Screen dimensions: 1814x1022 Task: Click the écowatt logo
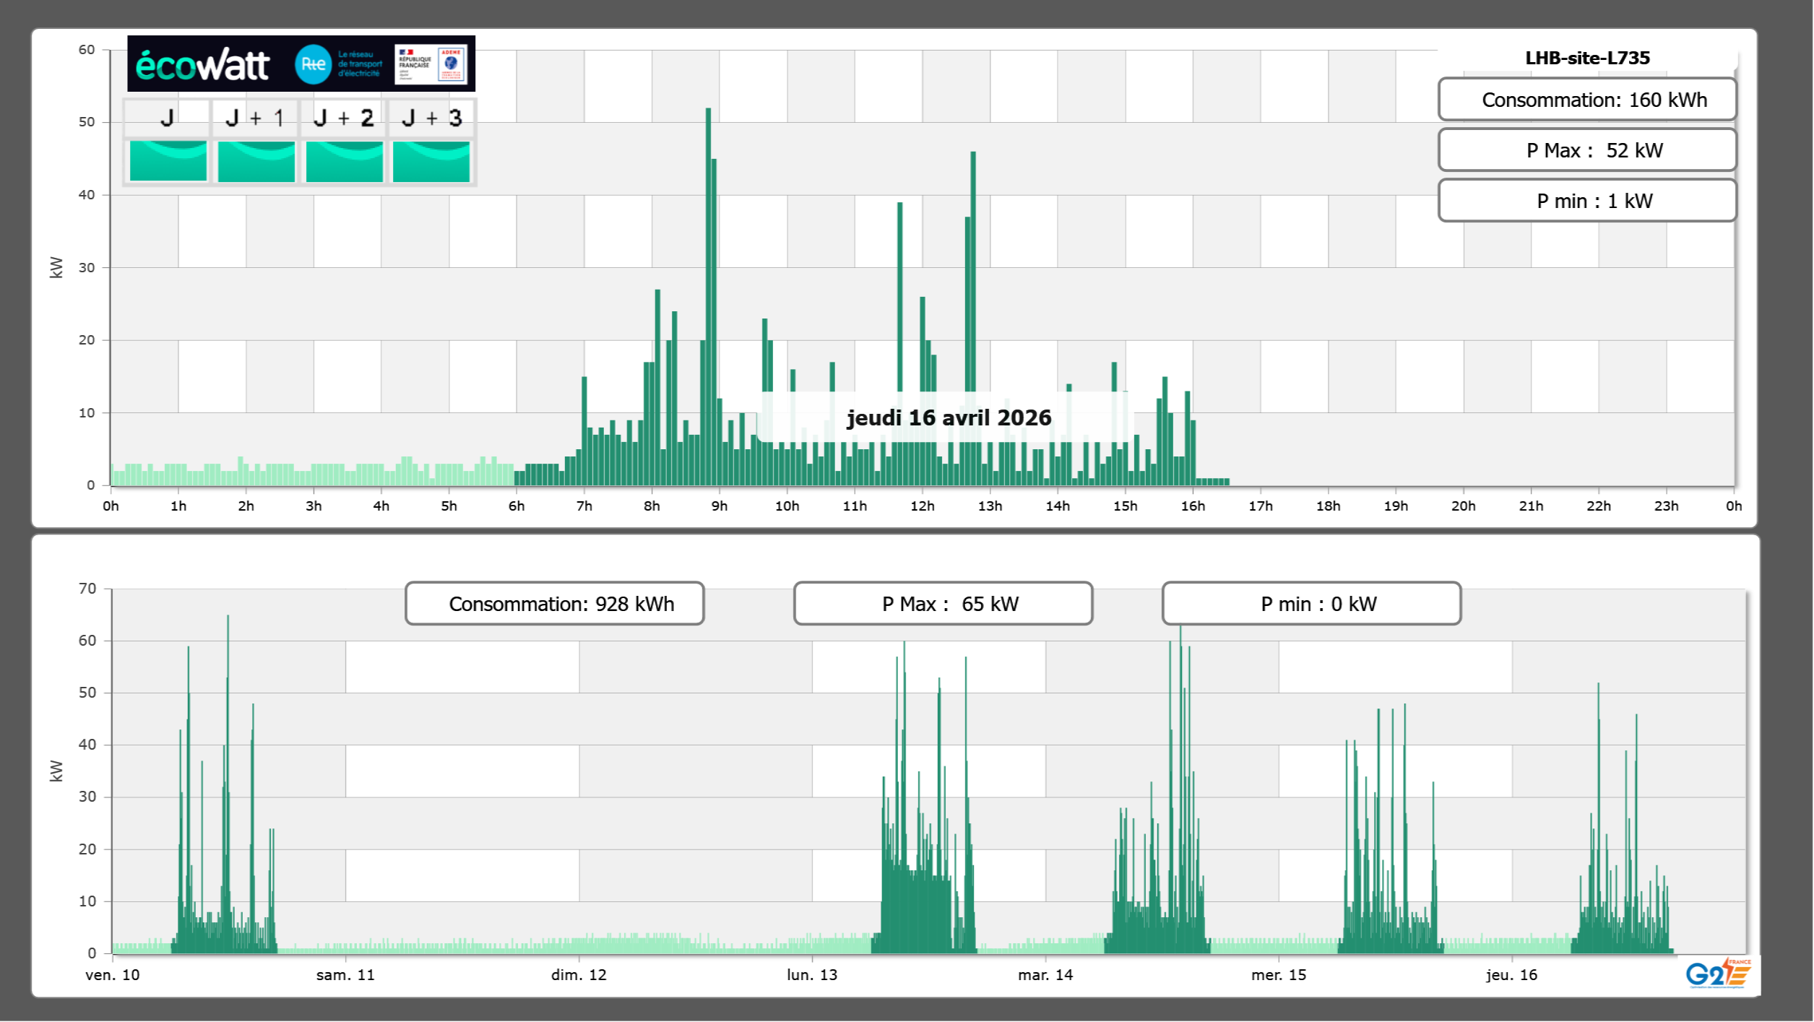coord(202,65)
